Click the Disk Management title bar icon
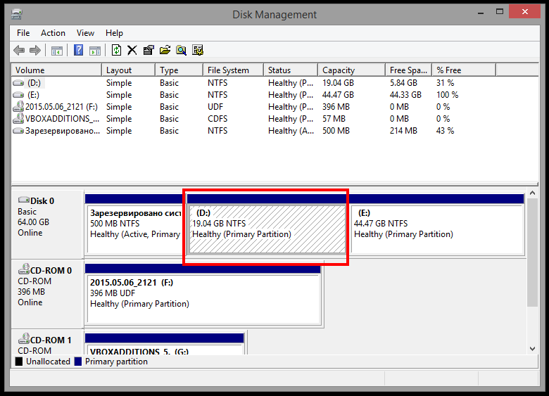The width and height of the screenshot is (549, 396). pos(16,14)
